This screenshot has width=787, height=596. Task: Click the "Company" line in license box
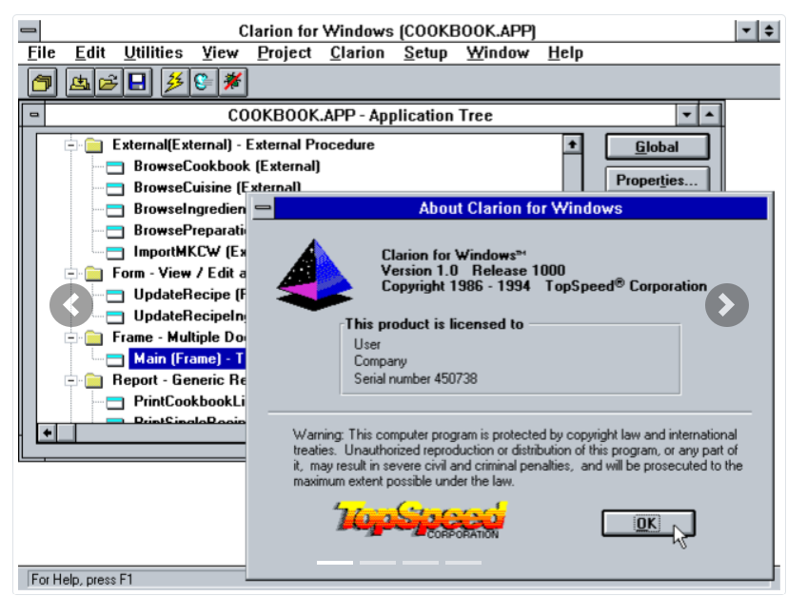(381, 361)
